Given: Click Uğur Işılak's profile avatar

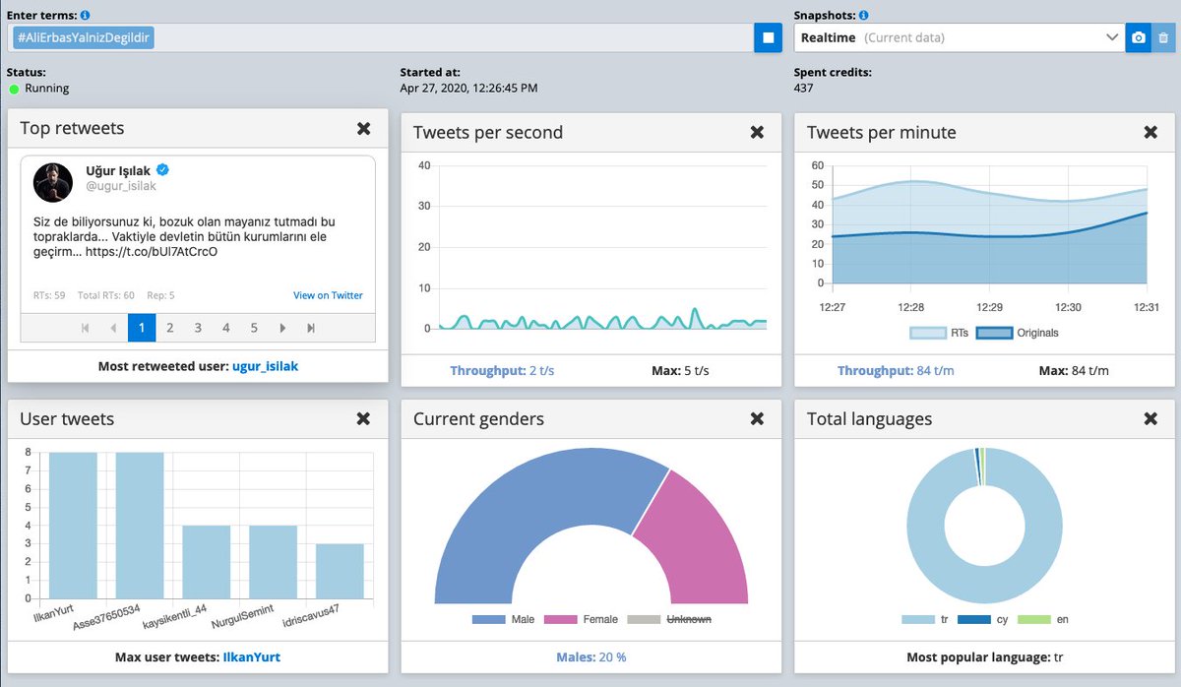Looking at the screenshot, I should (53, 183).
